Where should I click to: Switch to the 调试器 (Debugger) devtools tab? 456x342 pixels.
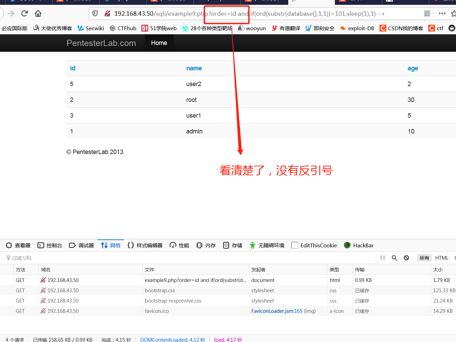[x=82, y=245]
